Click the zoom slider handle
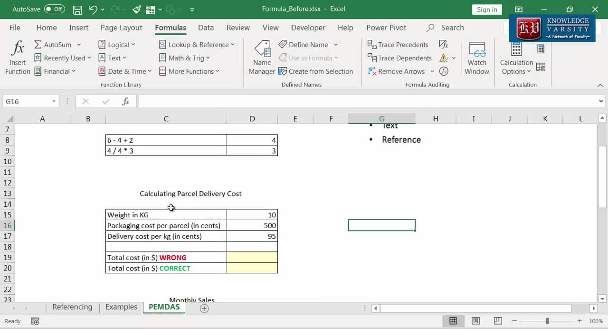Screen dimensions: 608x329 (x=547, y=321)
